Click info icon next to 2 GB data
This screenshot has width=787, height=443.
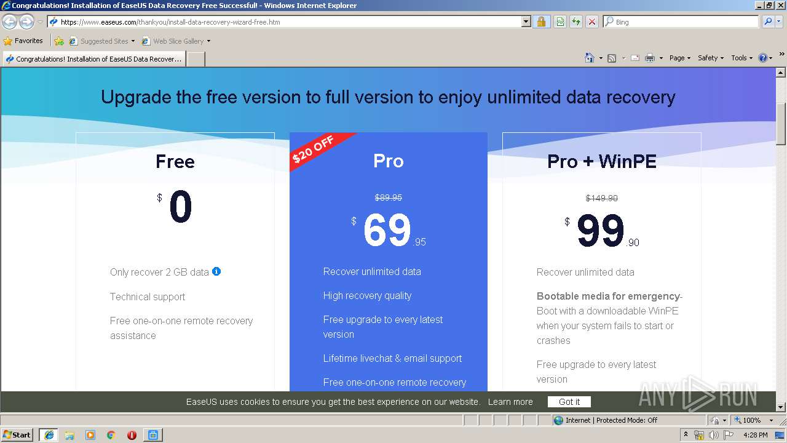point(216,271)
